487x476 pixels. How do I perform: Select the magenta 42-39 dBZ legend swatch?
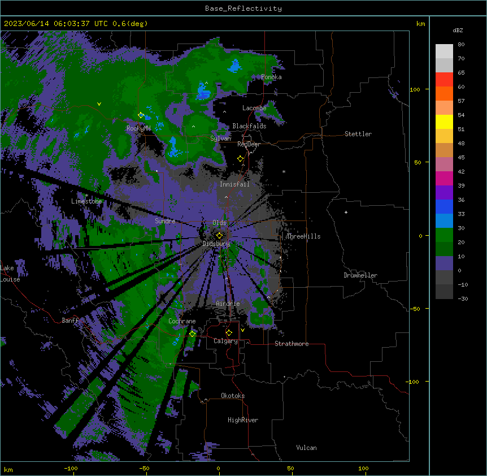pyautogui.click(x=444, y=178)
